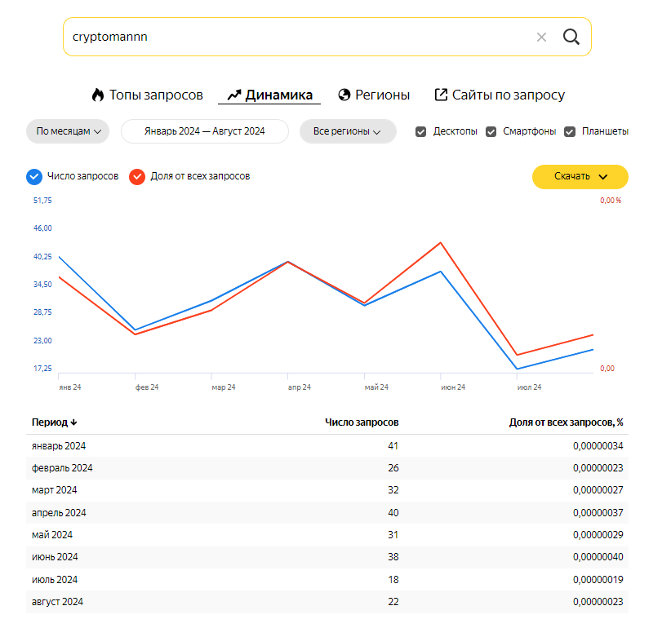
Task: Click the flame icon for top queries
Action: 98,95
